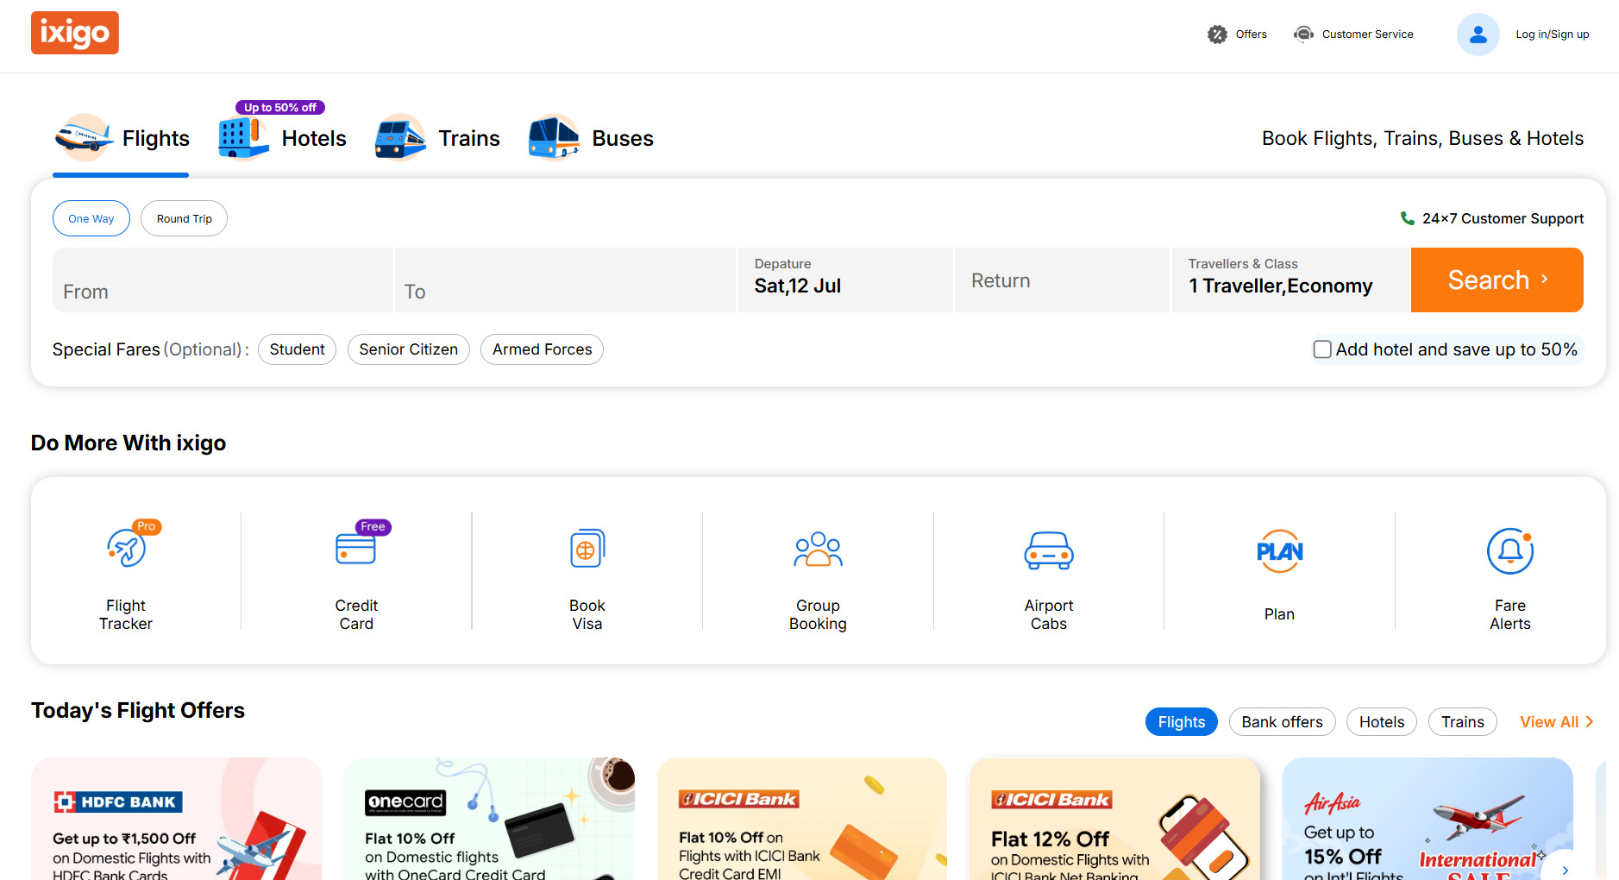Click the ixigo logo
The image size is (1619, 880).
coord(75,33)
